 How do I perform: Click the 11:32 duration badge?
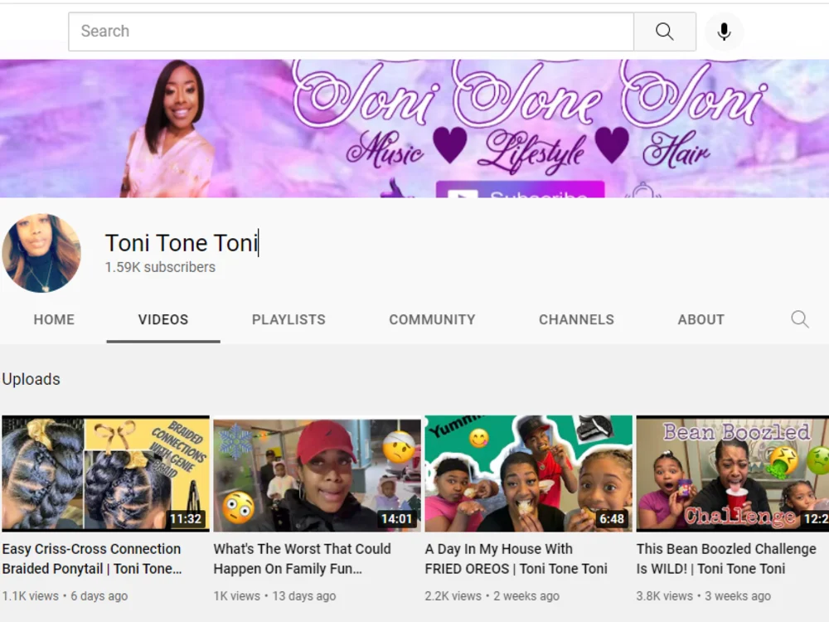pyautogui.click(x=186, y=519)
